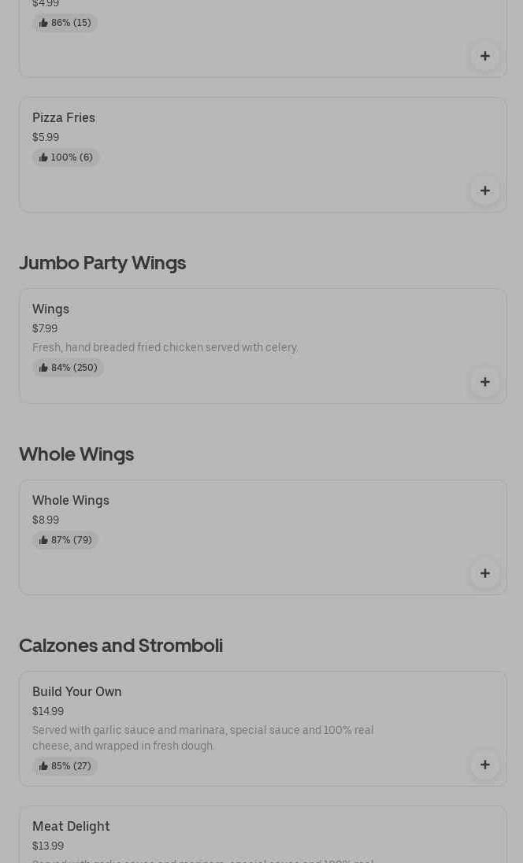Open the Wings item under Jumbo Party Wings
The image size is (523, 863).
click(50, 309)
